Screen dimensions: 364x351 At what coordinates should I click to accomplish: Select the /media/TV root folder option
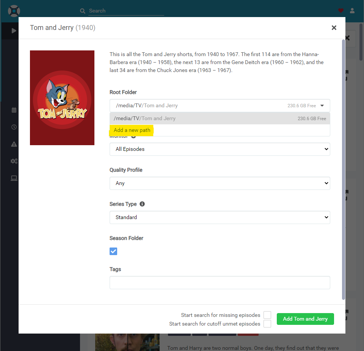pyautogui.click(x=220, y=118)
